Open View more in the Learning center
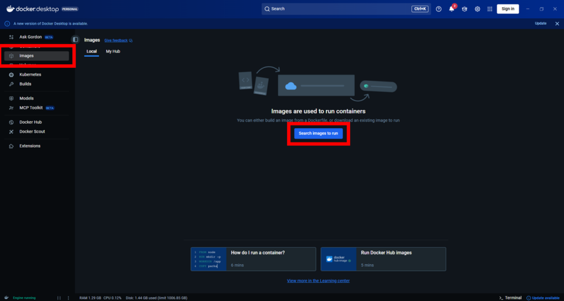The height and width of the screenshot is (301, 564). [318, 281]
